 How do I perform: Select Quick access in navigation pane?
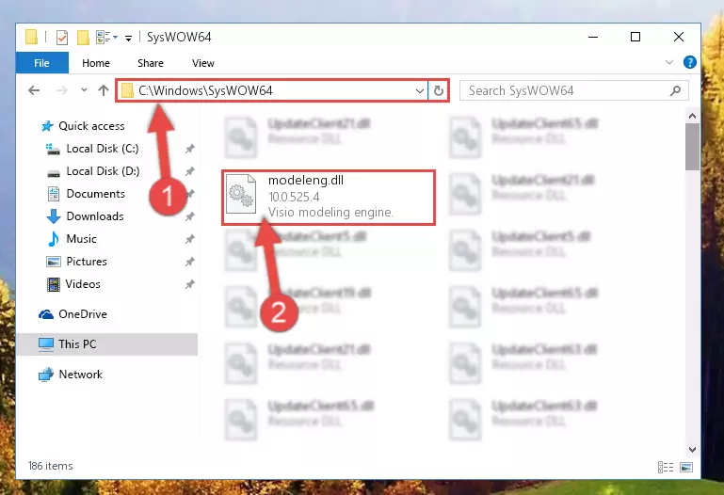[83, 126]
